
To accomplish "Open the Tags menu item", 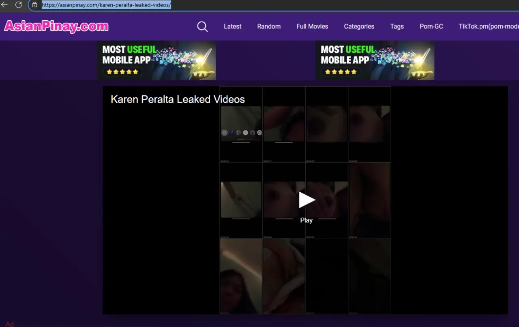I will pos(397,26).
